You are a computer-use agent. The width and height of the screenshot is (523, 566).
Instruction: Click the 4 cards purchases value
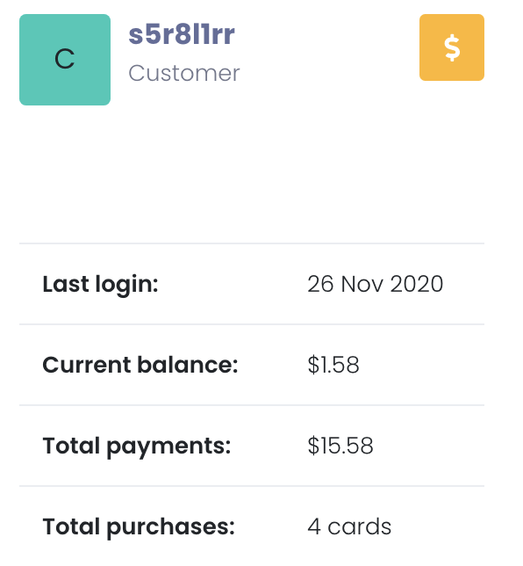[x=349, y=526]
